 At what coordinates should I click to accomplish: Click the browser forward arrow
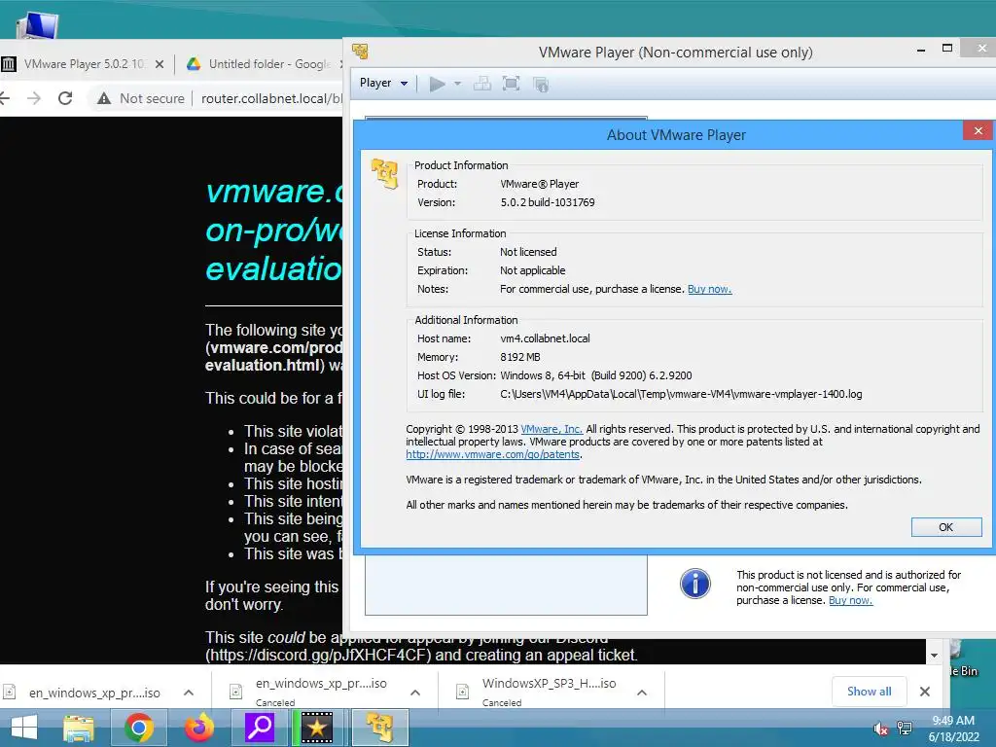click(34, 98)
